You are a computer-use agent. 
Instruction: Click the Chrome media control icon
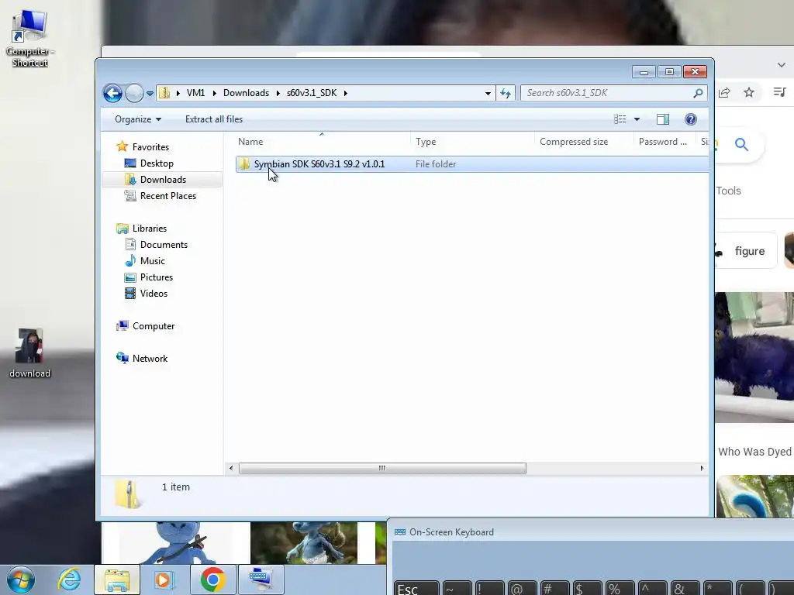point(780,93)
